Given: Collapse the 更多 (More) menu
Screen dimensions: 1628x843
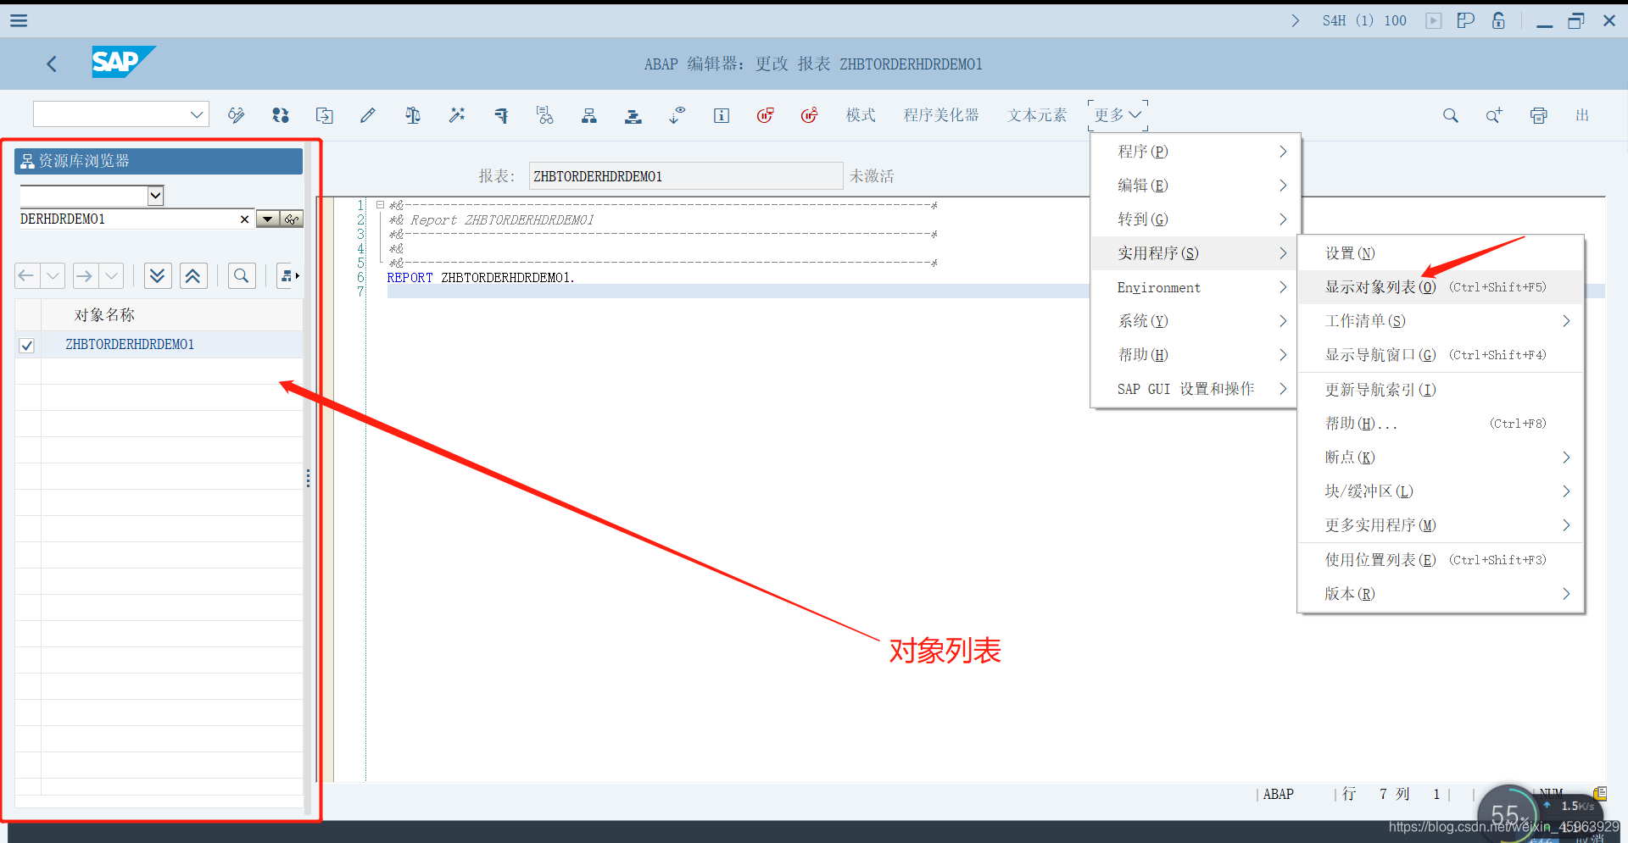Looking at the screenshot, I should tap(1118, 115).
